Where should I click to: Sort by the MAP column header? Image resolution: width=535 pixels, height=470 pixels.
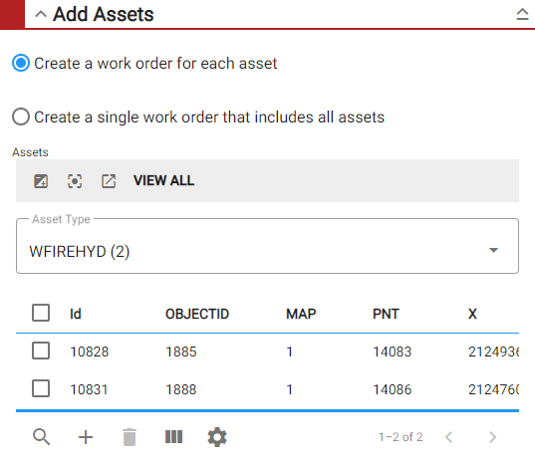[x=301, y=314]
